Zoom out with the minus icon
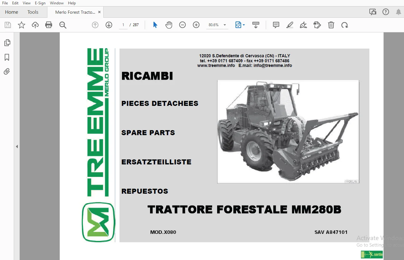404x260 pixels. tap(183, 25)
